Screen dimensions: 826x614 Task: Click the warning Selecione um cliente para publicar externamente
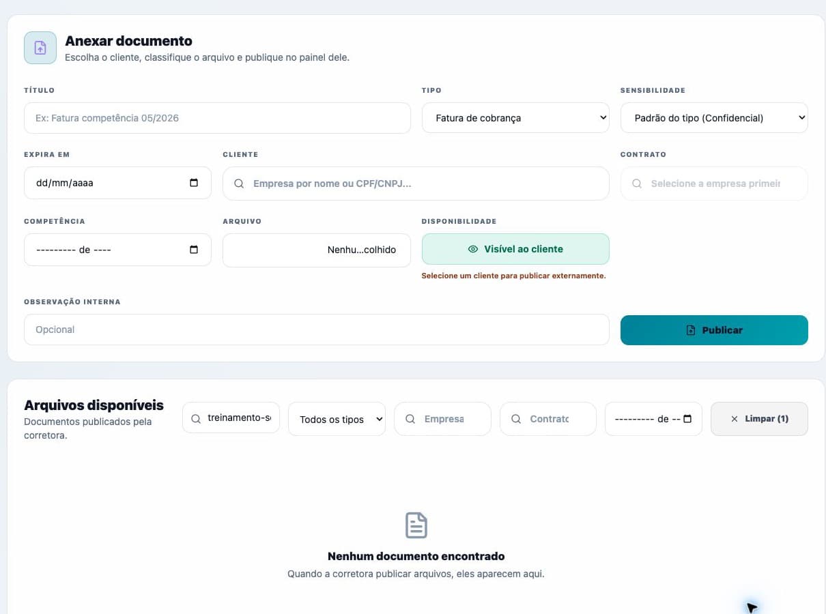[x=513, y=276]
